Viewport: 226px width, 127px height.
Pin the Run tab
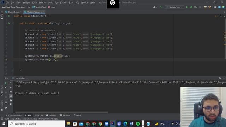[x=6, y=108]
